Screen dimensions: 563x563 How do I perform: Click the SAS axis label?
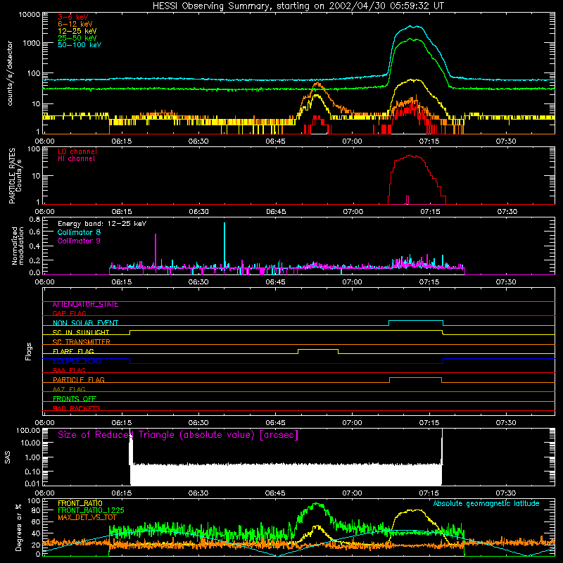click(7, 457)
